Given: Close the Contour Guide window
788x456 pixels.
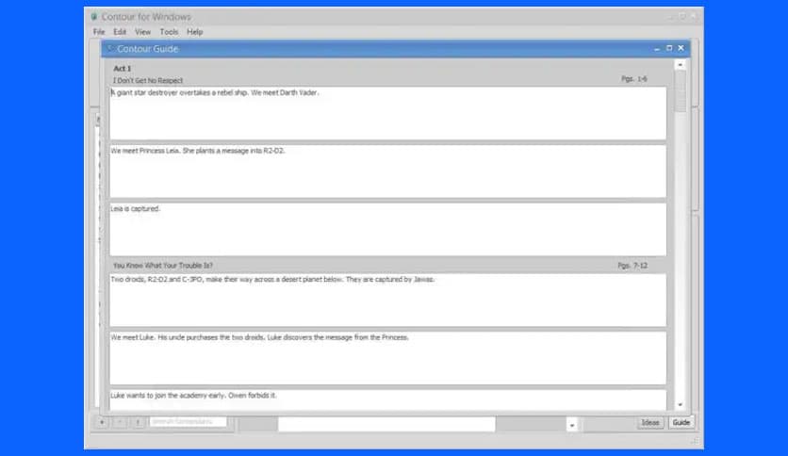Looking at the screenshot, I should (681, 48).
